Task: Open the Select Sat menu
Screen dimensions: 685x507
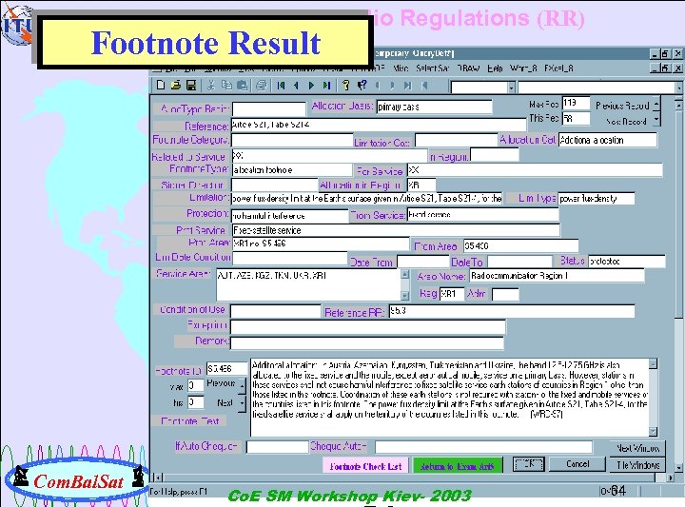Action: (433, 68)
